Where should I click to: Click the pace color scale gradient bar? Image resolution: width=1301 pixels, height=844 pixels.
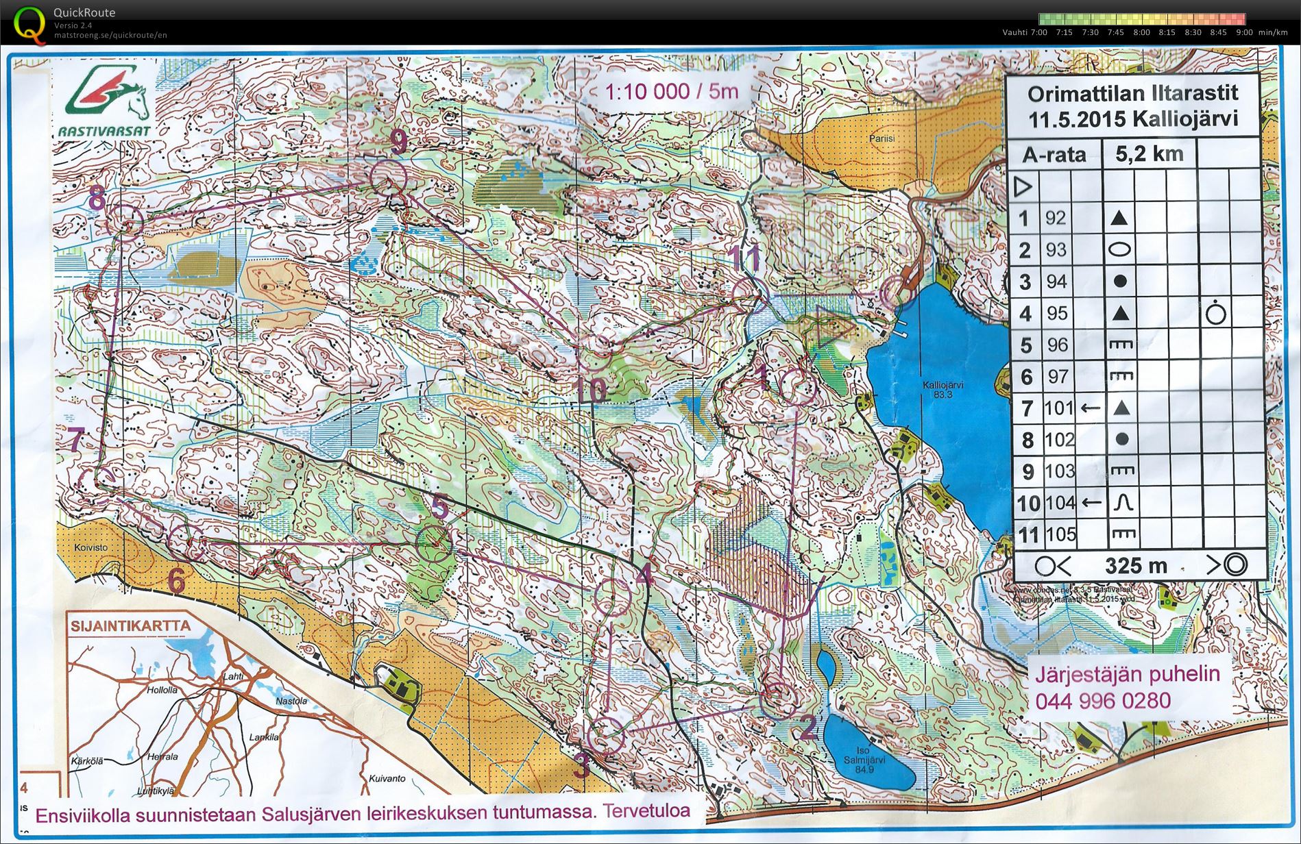(x=1142, y=19)
